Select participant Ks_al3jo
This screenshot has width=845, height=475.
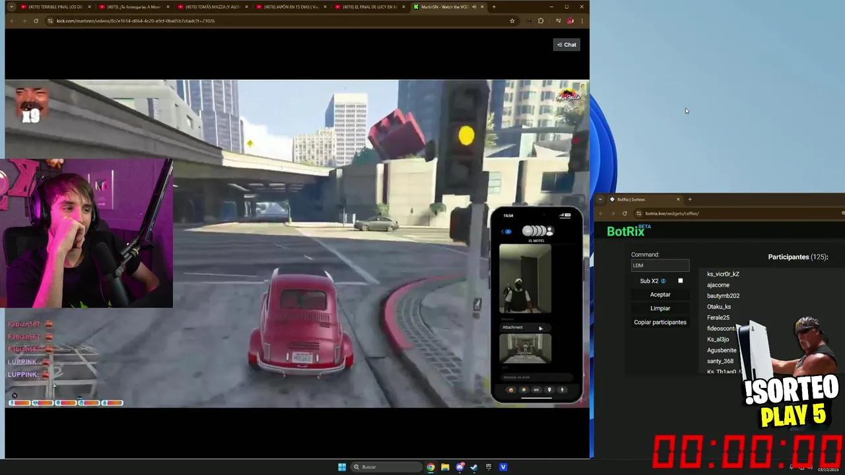[x=718, y=339]
